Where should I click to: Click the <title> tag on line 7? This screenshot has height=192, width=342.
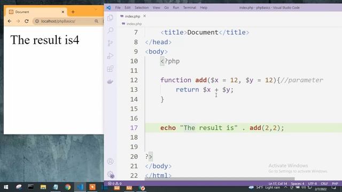click(x=174, y=33)
